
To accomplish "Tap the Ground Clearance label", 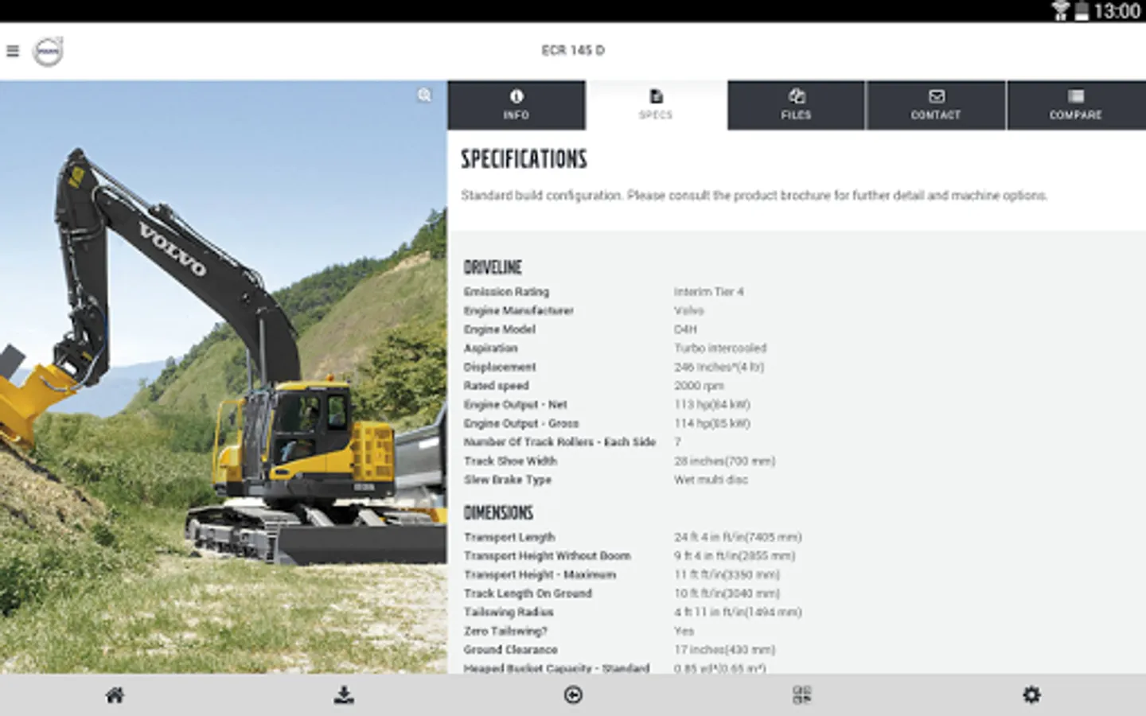I will click(x=510, y=650).
